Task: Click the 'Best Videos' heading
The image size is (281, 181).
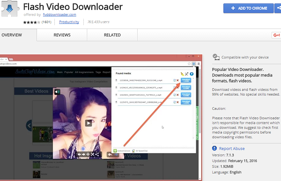Action: tap(37, 91)
